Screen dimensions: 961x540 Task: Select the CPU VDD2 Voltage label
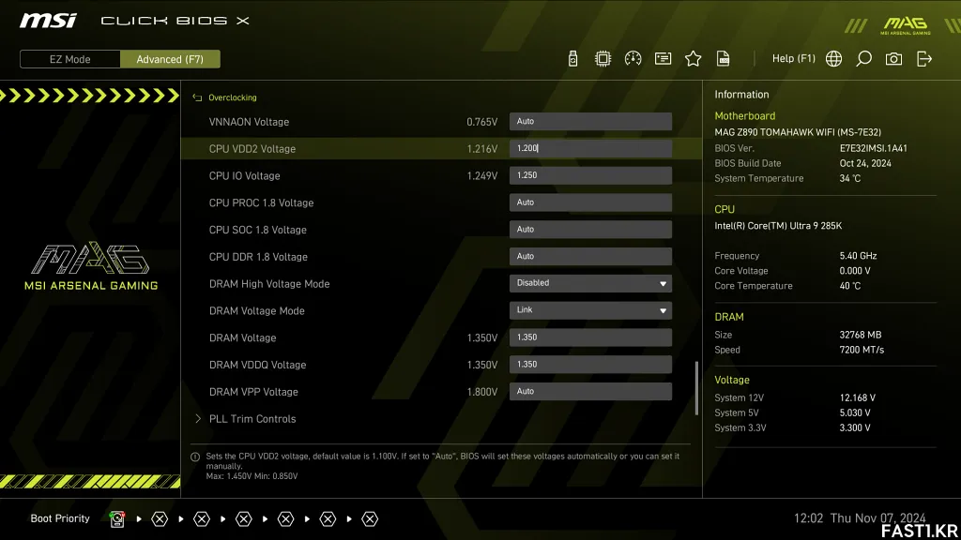pyautogui.click(x=252, y=149)
